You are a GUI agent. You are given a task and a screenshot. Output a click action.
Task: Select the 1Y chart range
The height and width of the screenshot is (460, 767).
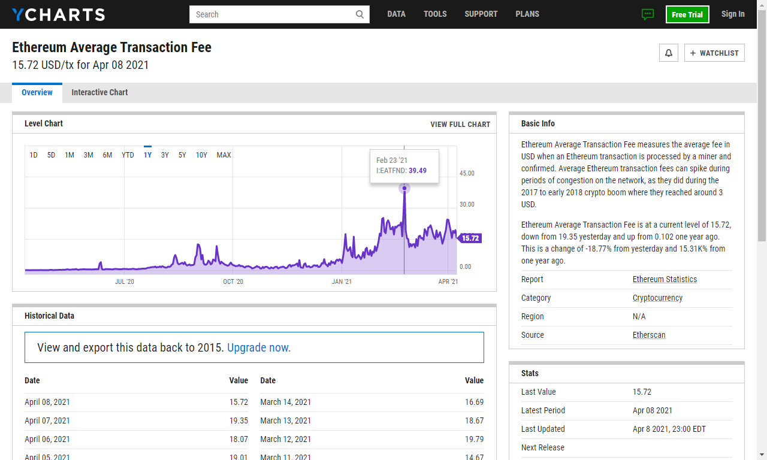[147, 155]
